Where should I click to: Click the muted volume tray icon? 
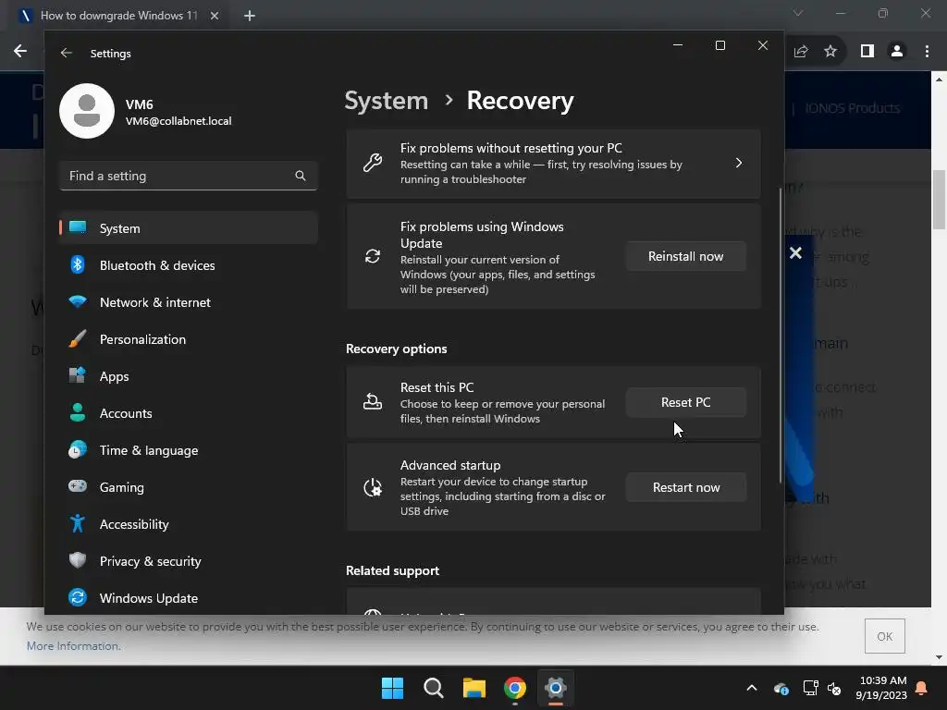[x=835, y=688]
